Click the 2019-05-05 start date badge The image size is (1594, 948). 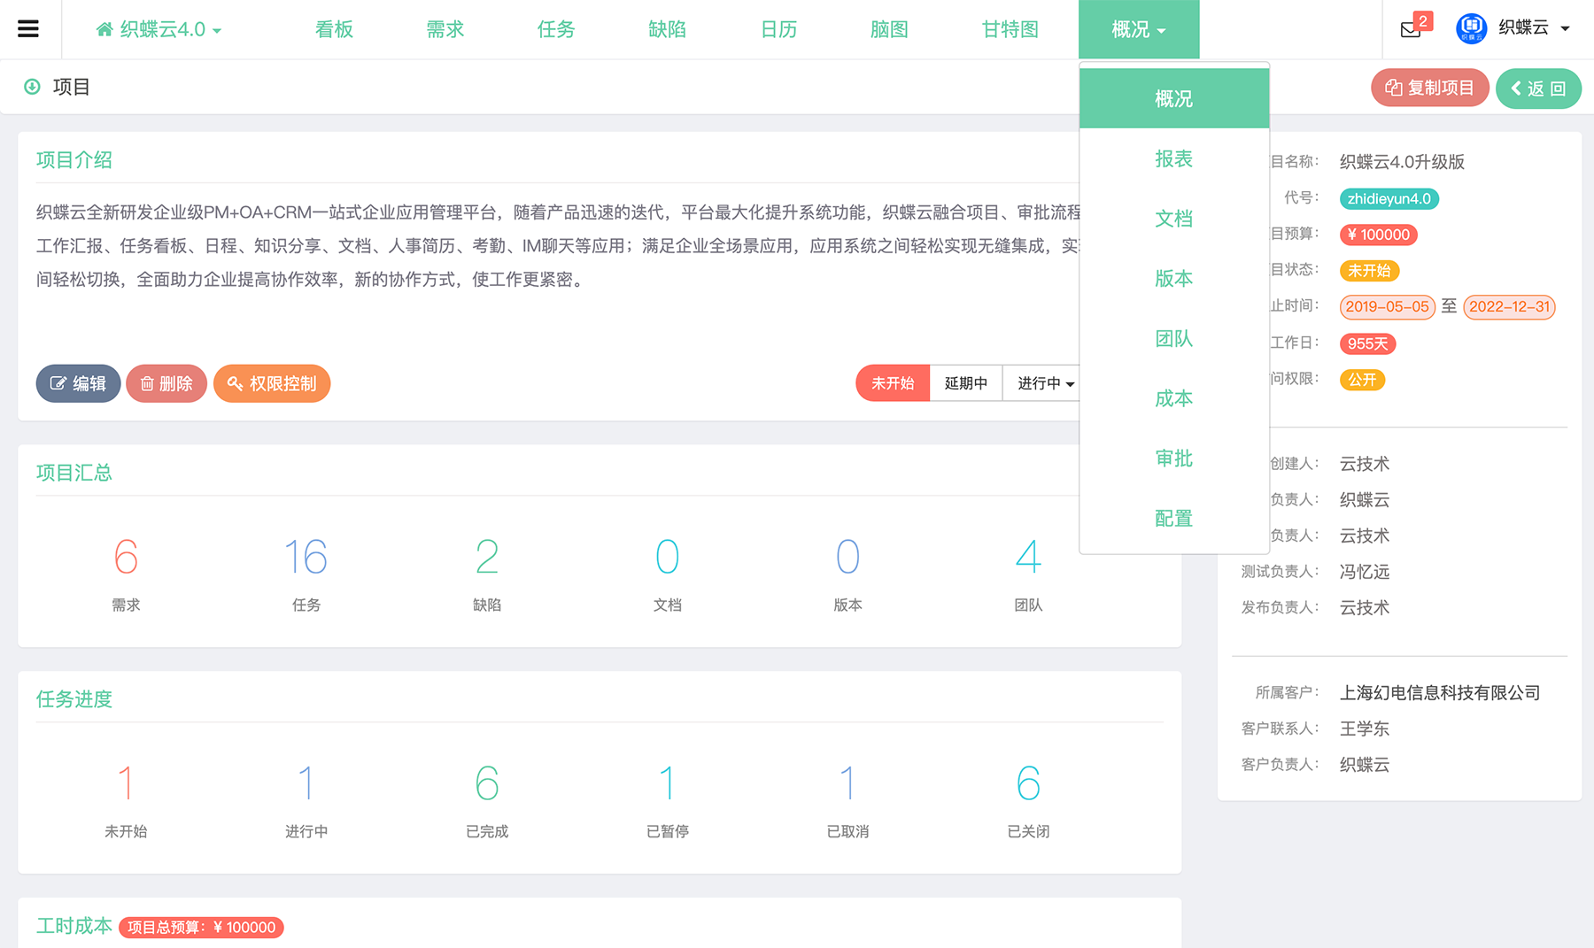tap(1388, 307)
